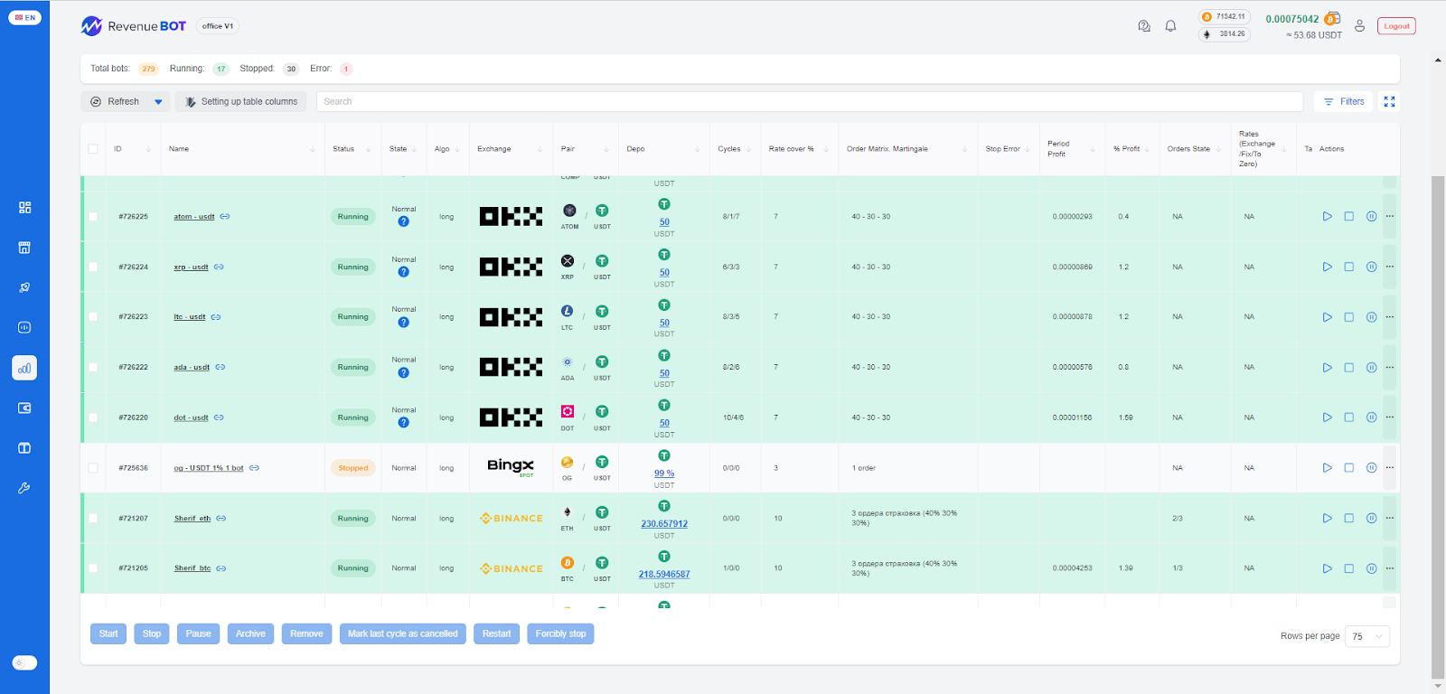1446x694 pixels.
Task: Select the xrp - usdt bot checkbox
Action: click(x=93, y=267)
